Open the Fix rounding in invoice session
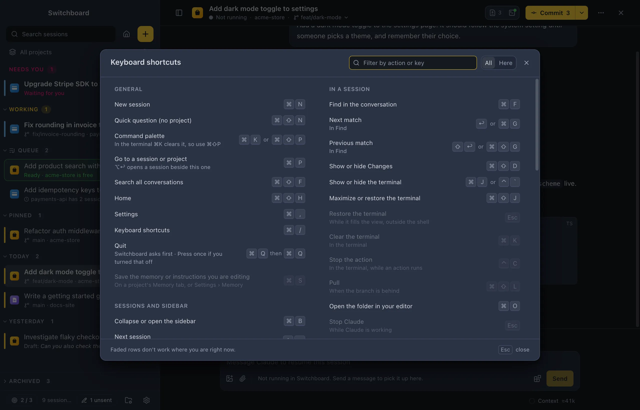 52,129
